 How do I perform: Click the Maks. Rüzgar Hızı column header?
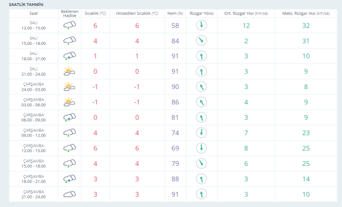(x=306, y=13)
